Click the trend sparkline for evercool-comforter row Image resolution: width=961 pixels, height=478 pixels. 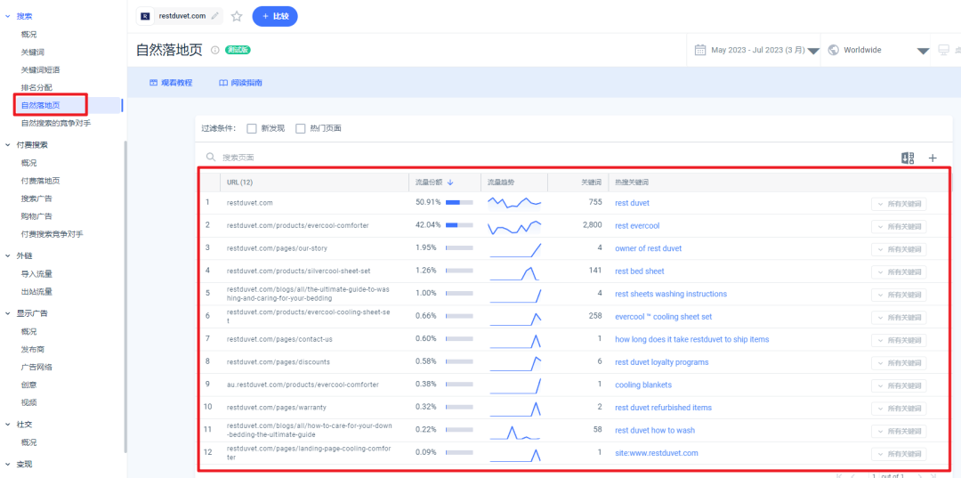click(514, 227)
